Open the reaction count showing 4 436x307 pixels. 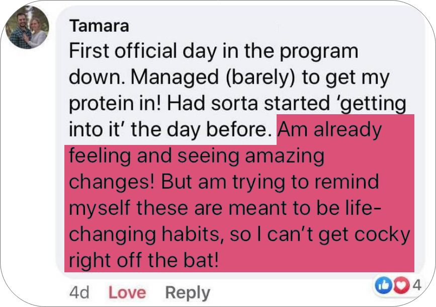click(x=417, y=285)
